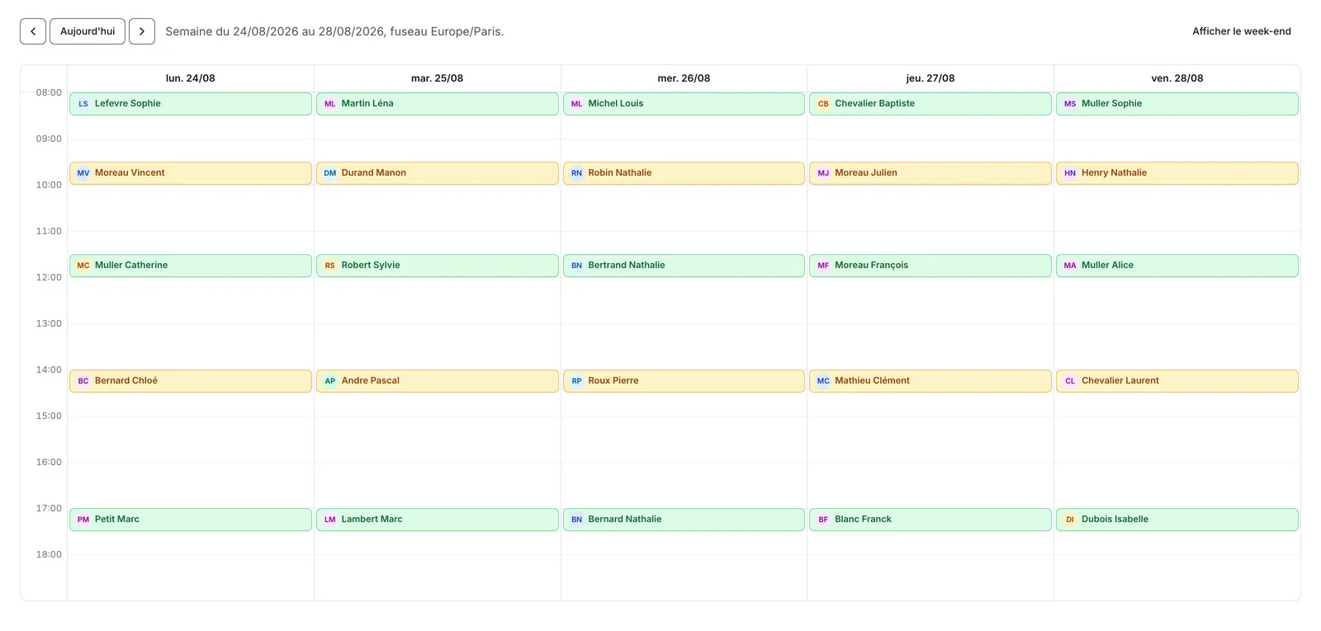This screenshot has width=1321, height=631.
Task: Select the mar. 25/08 day header
Action: coord(438,78)
